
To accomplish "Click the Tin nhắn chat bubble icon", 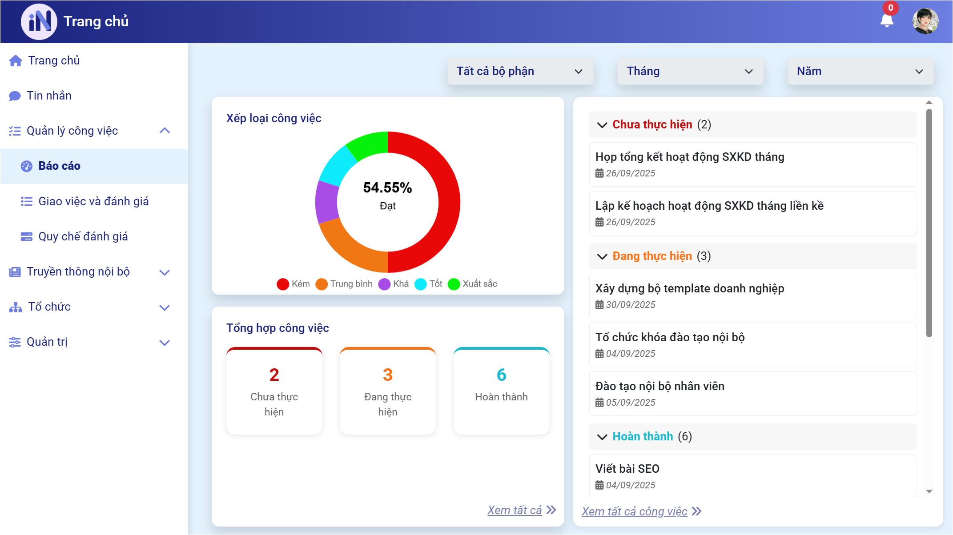I will (x=15, y=96).
